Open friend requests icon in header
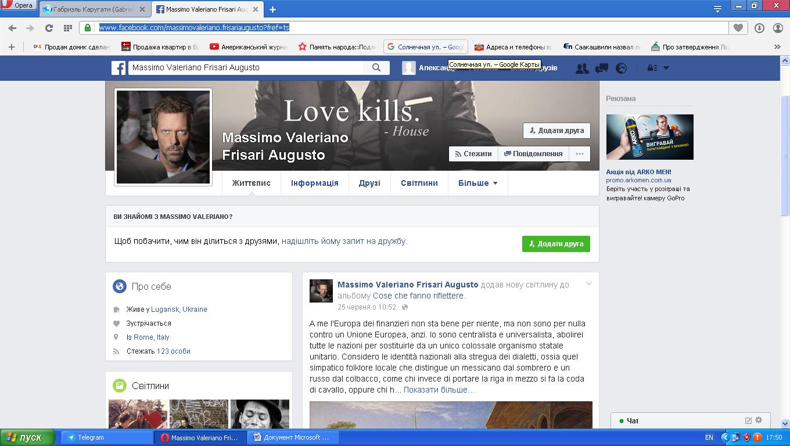Viewport: 790px width, 446px height. click(581, 69)
